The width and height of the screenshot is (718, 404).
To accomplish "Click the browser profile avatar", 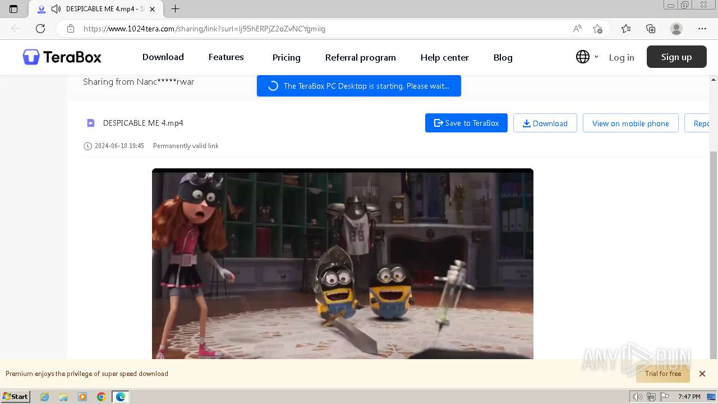I will [676, 29].
